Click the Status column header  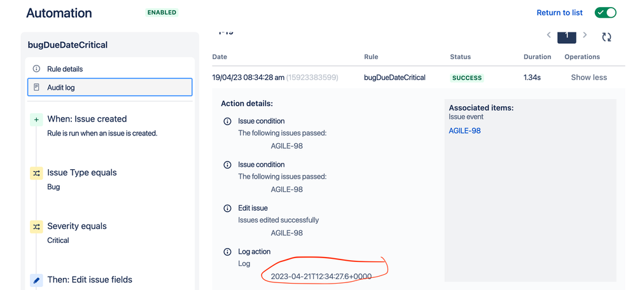pyautogui.click(x=460, y=57)
